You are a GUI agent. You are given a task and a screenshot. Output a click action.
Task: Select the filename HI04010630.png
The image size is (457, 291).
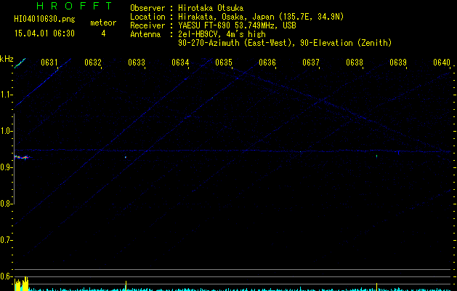tap(44, 20)
